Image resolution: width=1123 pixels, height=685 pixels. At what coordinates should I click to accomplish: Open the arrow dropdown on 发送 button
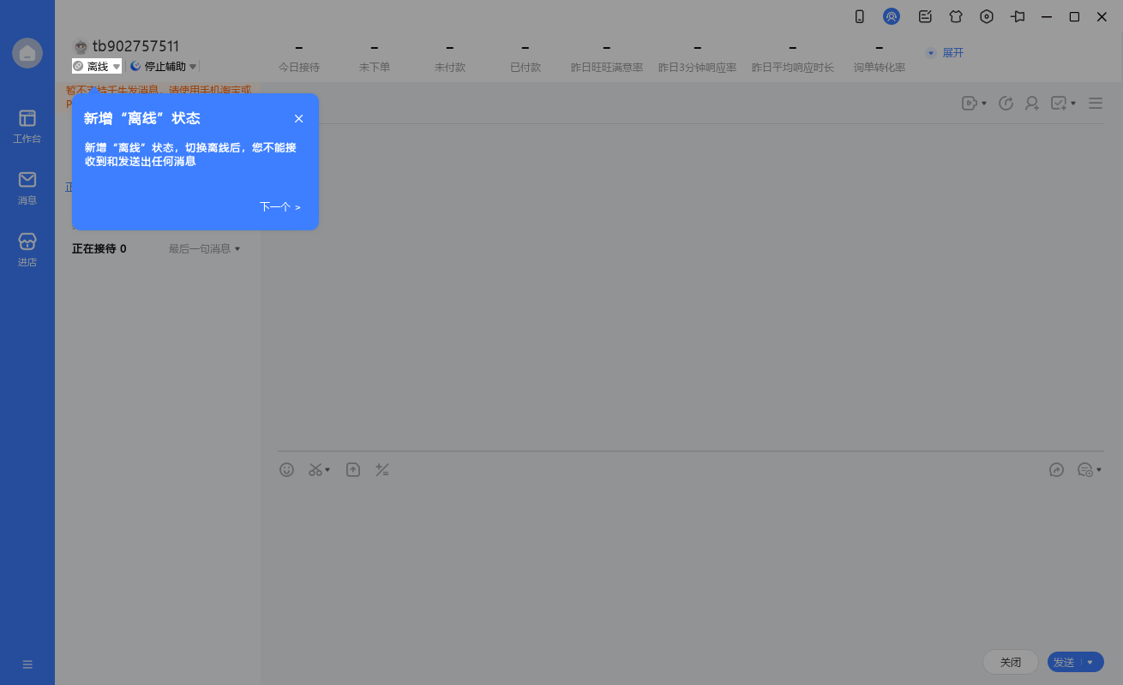point(1090,662)
